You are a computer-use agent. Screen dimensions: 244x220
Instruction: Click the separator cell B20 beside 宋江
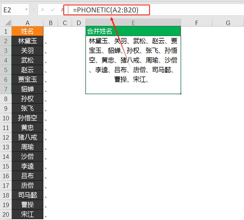[51, 214]
